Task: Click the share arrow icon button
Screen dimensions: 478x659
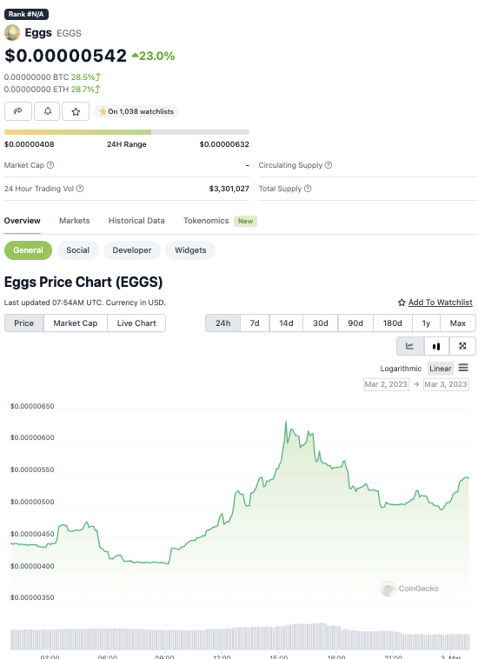Action: tap(18, 111)
